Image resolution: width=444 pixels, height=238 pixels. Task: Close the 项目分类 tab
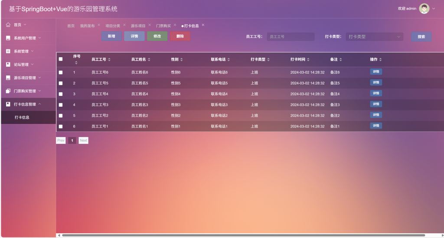coord(124,25)
